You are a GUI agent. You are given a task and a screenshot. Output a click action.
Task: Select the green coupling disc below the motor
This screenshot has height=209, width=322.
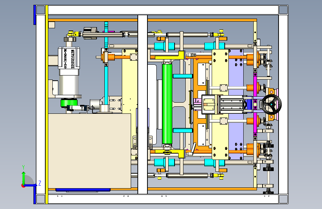tap(69, 103)
